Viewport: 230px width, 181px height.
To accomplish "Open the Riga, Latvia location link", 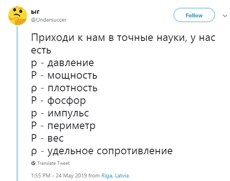I will coord(115,175).
